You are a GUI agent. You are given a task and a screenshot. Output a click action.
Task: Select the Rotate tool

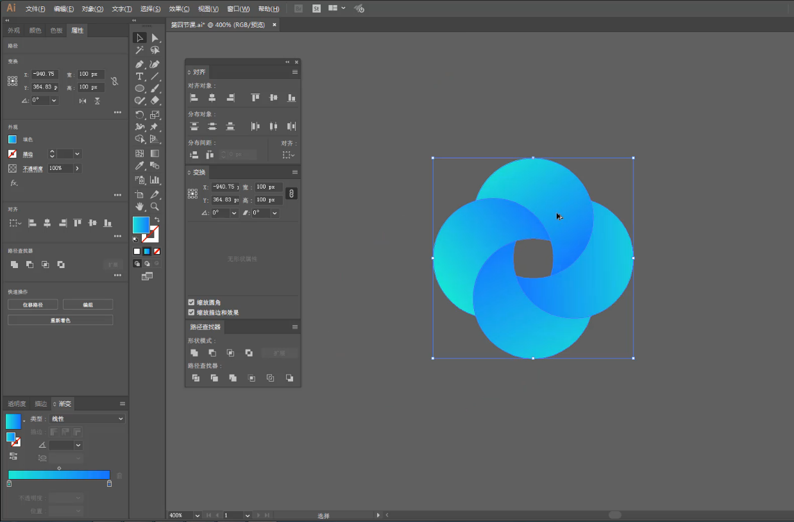tap(140, 115)
